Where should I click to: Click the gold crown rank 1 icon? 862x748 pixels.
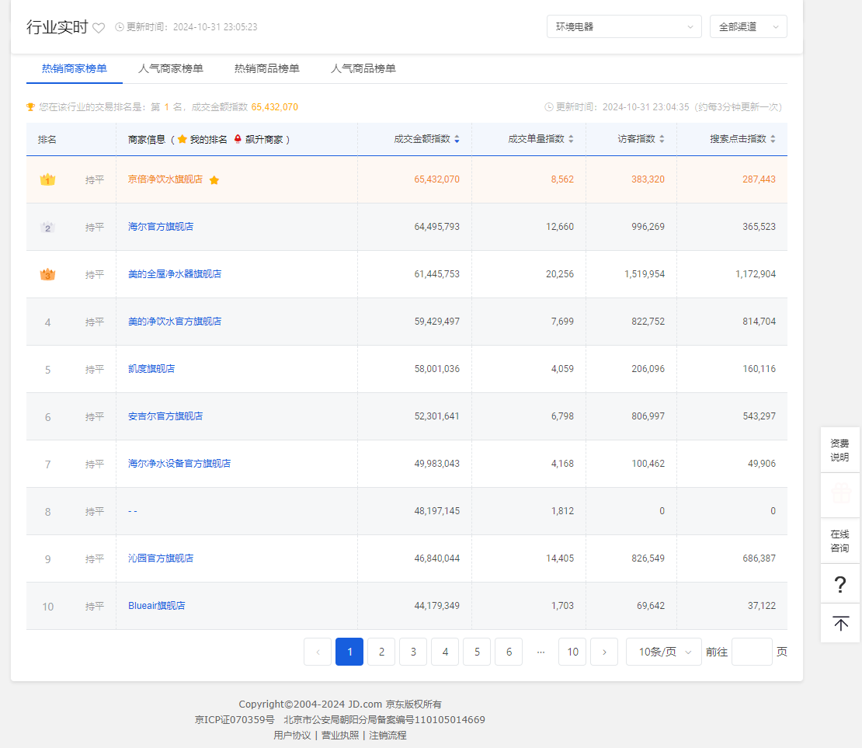(x=48, y=179)
